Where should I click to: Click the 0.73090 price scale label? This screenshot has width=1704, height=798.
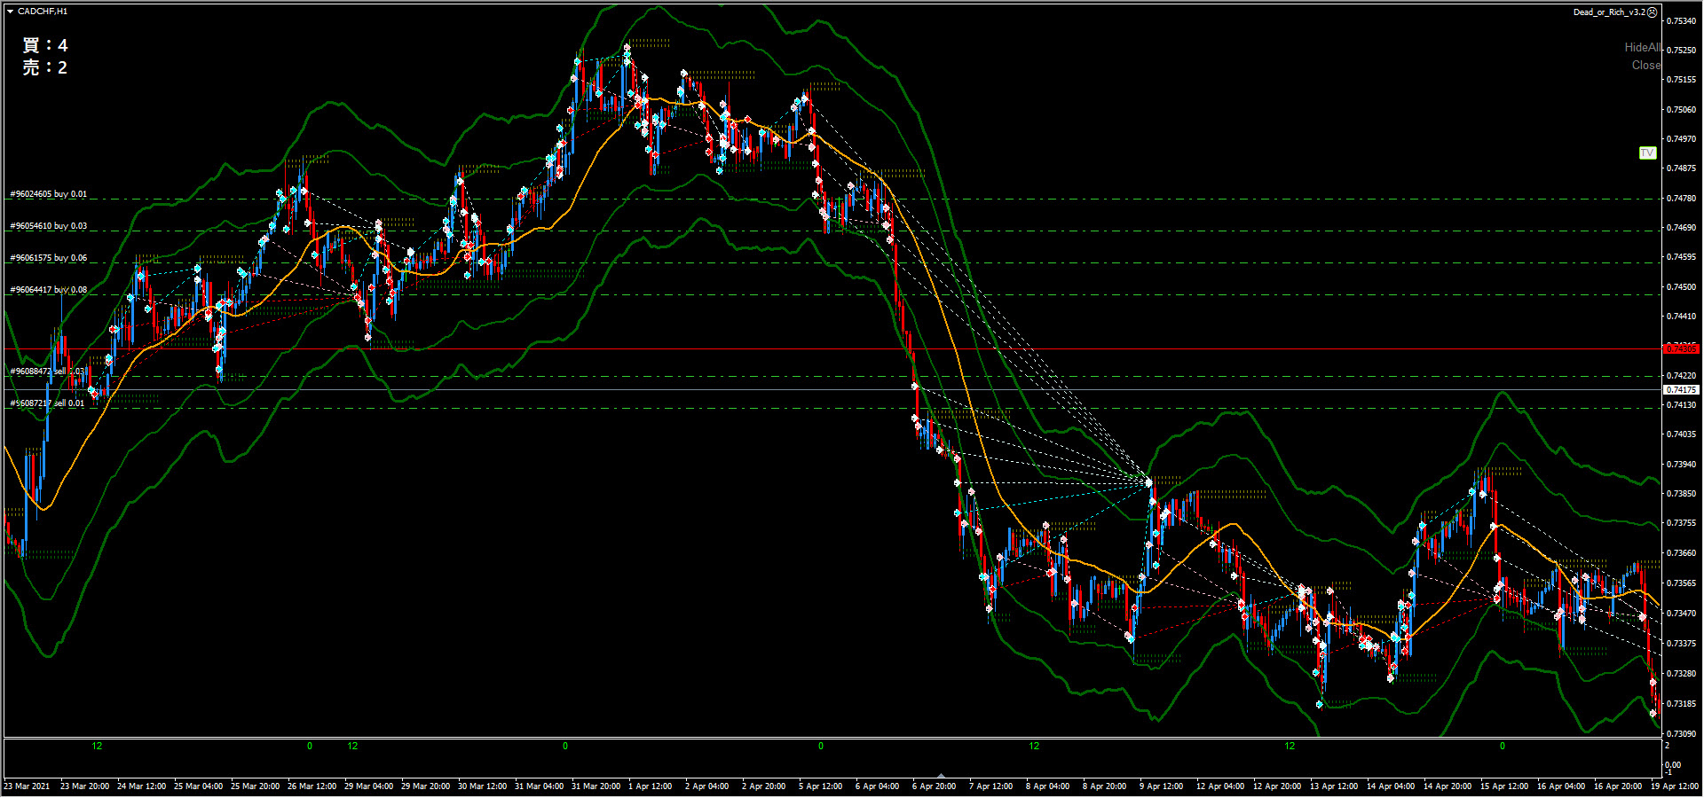coord(1681,734)
